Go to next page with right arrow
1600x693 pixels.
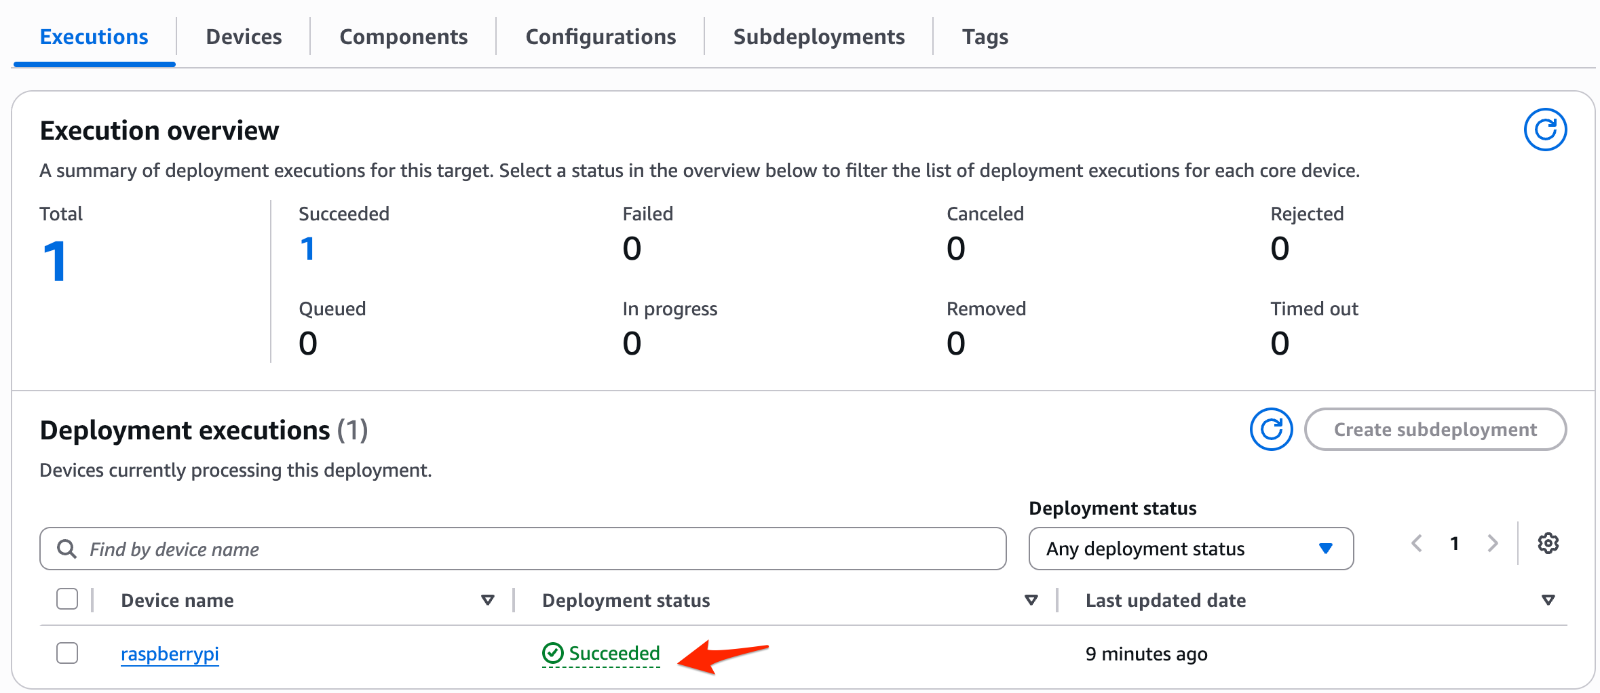tap(1493, 542)
